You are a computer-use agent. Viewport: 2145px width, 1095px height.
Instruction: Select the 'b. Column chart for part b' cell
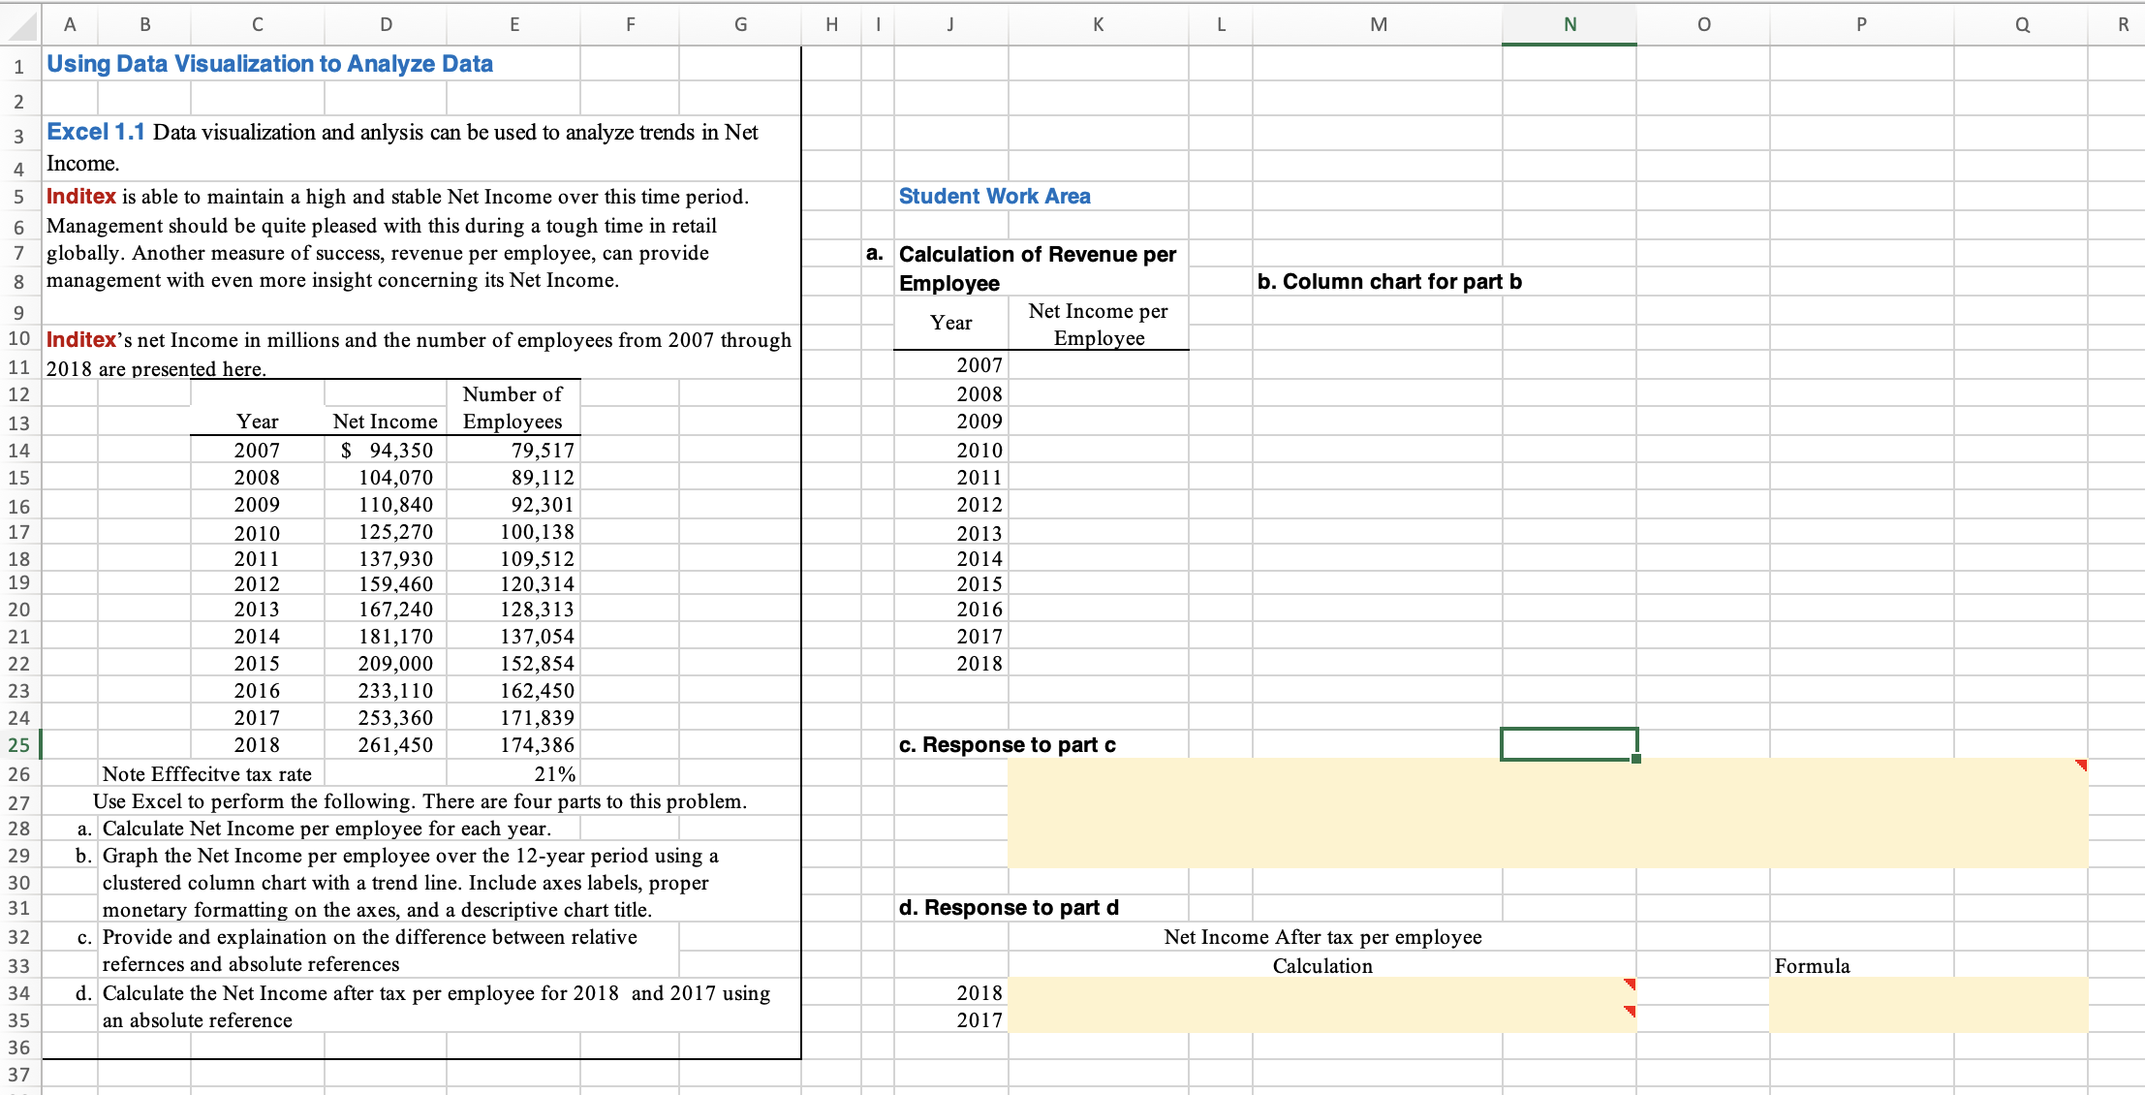pyautogui.click(x=1389, y=281)
